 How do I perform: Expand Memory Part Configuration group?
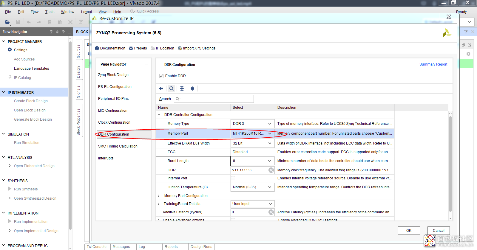[159, 196]
